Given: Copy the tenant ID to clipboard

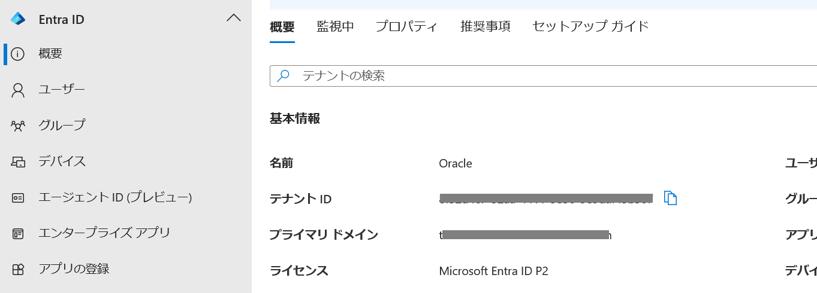Looking at the screenshot, I should tap(670, 198).
